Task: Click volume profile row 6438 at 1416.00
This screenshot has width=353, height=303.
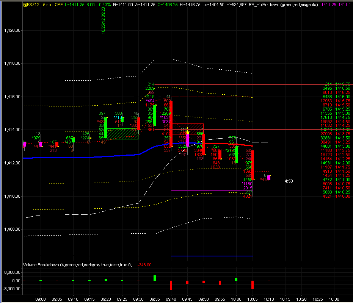Action: pos(336,97)
